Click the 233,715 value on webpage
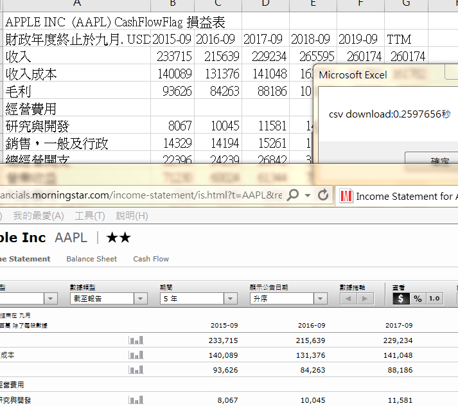 pos(223,340)
